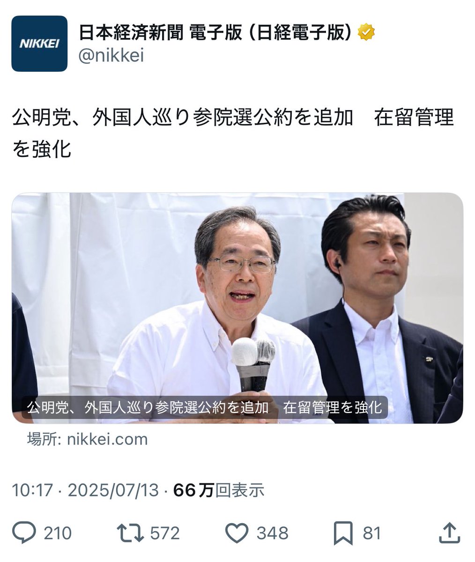Like the post with the heart icon
Image resolution: width=475 pixels, height=562 pixels.
[x=237, y=533]
